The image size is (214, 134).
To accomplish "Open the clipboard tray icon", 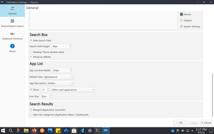I will (178, 131).
